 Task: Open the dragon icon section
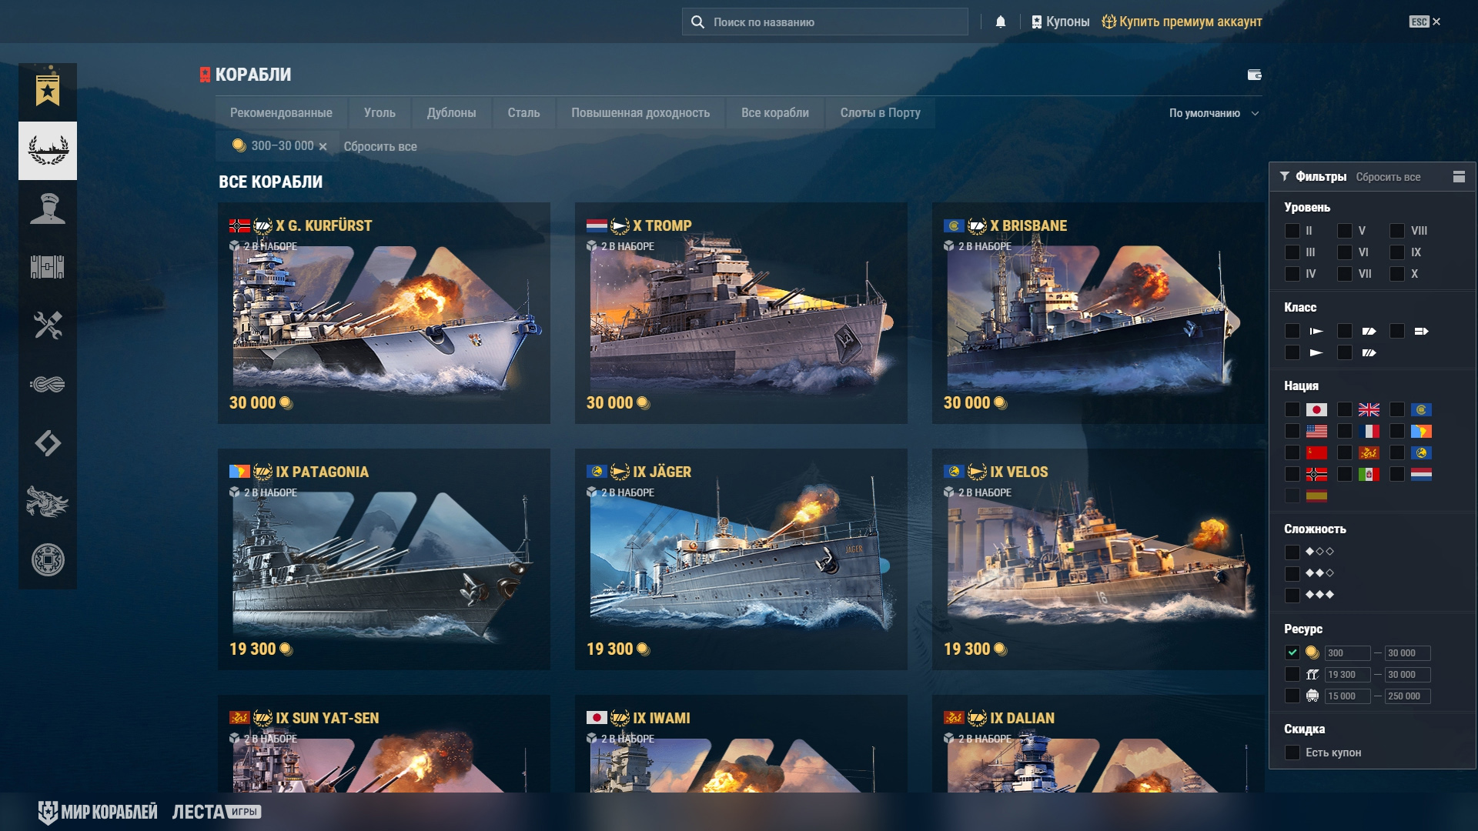pos(48,502)
